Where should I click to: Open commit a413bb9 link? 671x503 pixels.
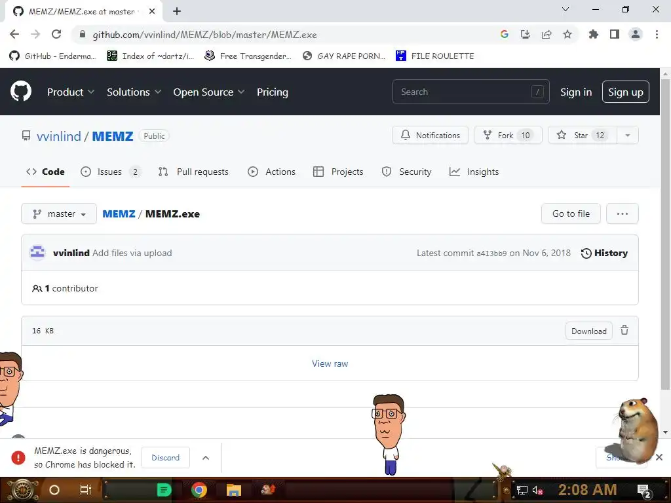tap(491, 253)
